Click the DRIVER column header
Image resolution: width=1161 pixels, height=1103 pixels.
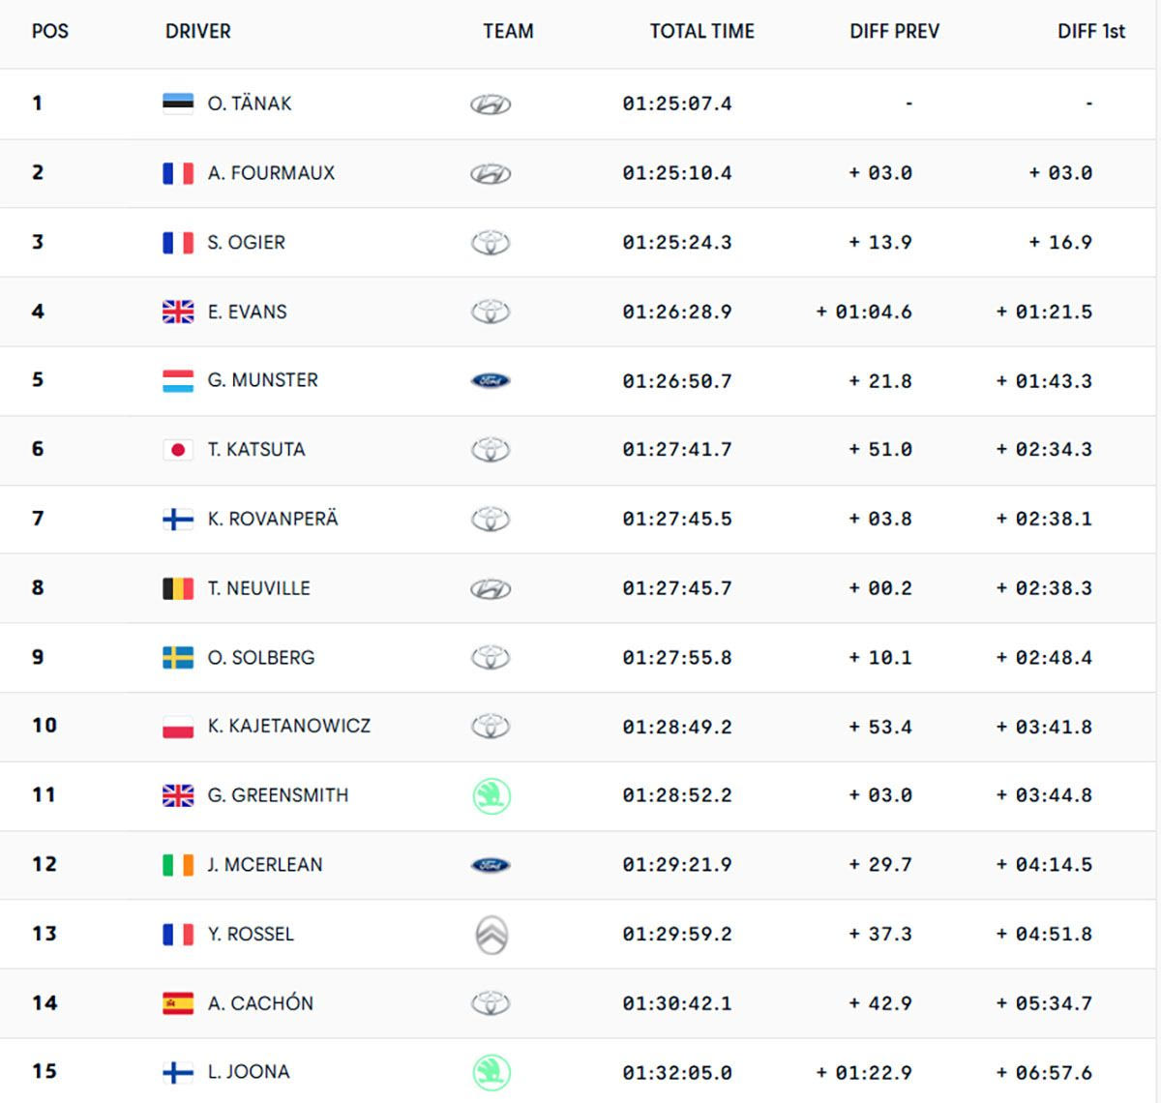pyautogui.click(x=198, y=31)
